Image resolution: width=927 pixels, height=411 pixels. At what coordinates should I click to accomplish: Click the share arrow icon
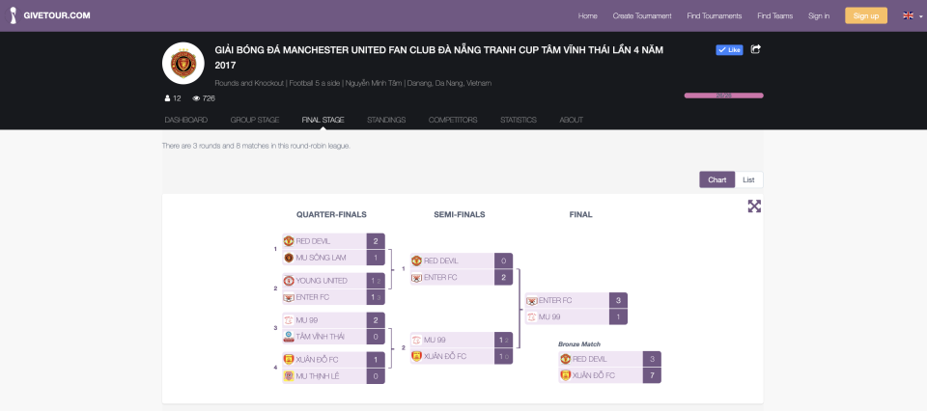point(756,49)
